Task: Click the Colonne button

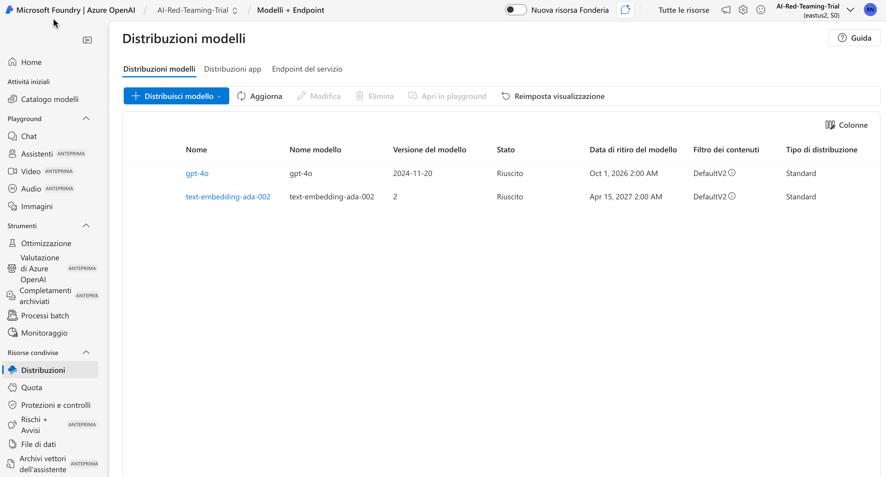Action: point(847,125)
